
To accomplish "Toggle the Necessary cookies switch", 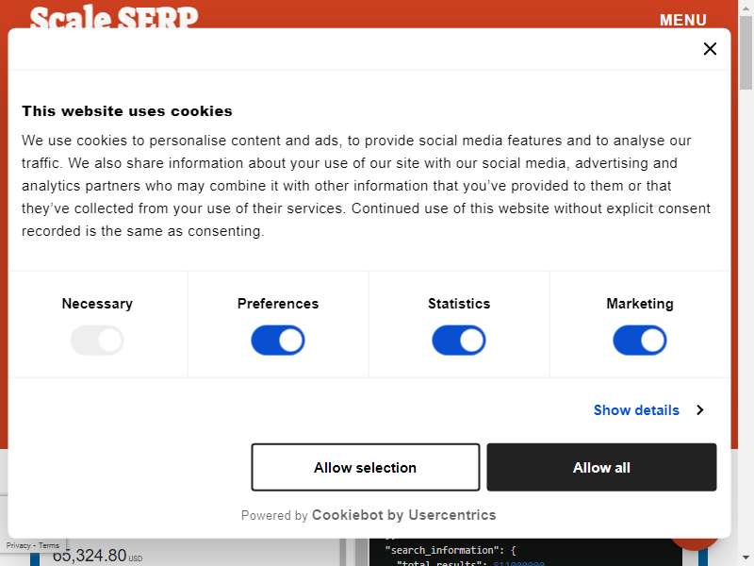I will [97, 341].
